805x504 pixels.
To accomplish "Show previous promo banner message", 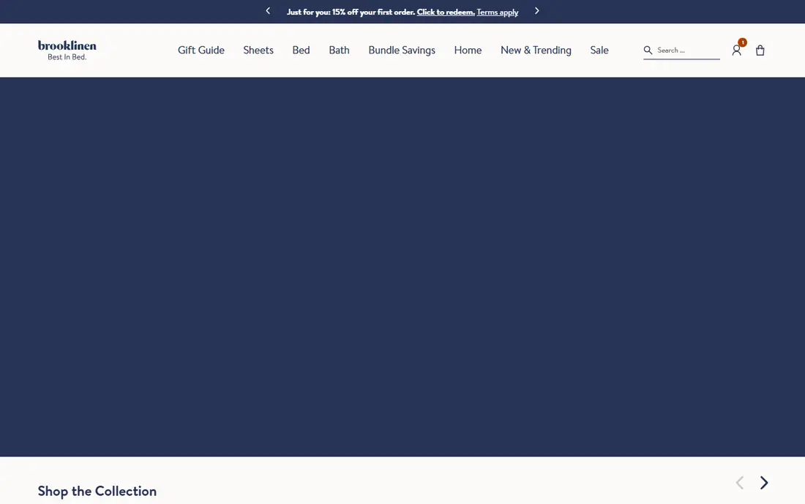I will tap(268, 11).
